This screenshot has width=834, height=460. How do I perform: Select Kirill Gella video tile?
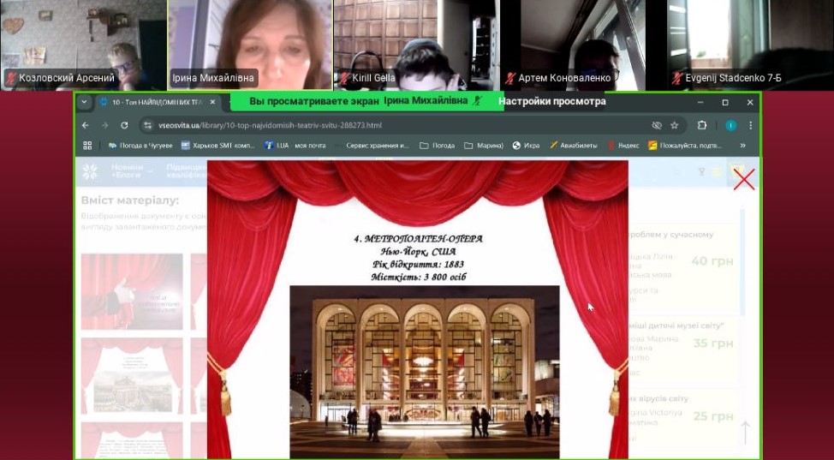click(x=416, y=45)
